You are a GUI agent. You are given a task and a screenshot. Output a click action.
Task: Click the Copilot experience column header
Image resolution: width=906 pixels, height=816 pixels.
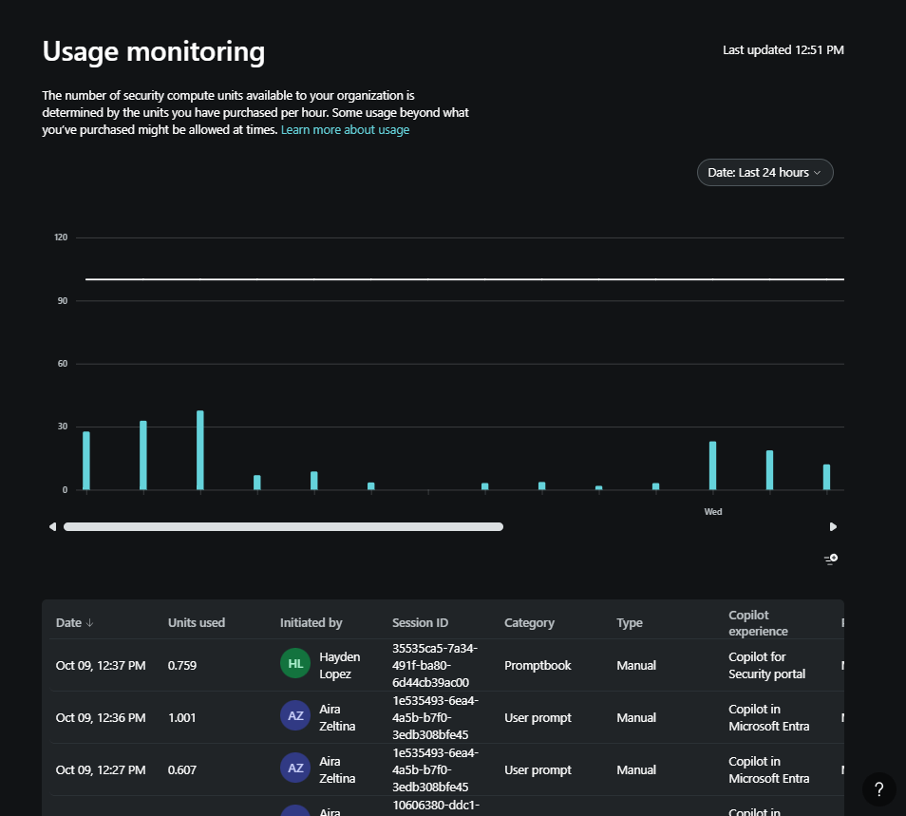tap(758, 623)
